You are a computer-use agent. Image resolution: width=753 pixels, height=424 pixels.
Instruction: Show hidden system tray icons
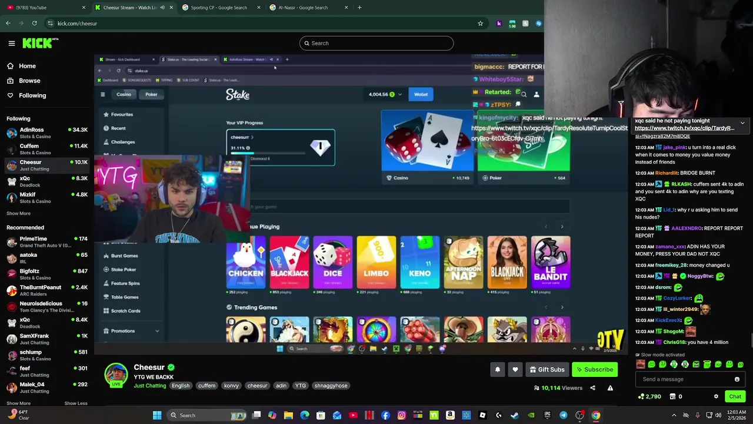point(674,415)
